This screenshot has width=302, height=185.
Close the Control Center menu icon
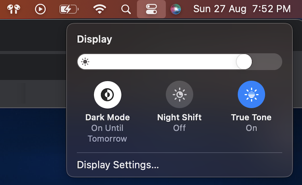click(x=151, y=9)
